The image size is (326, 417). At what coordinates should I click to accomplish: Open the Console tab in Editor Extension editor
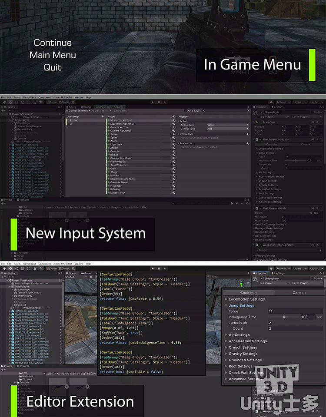click(23, 366)
